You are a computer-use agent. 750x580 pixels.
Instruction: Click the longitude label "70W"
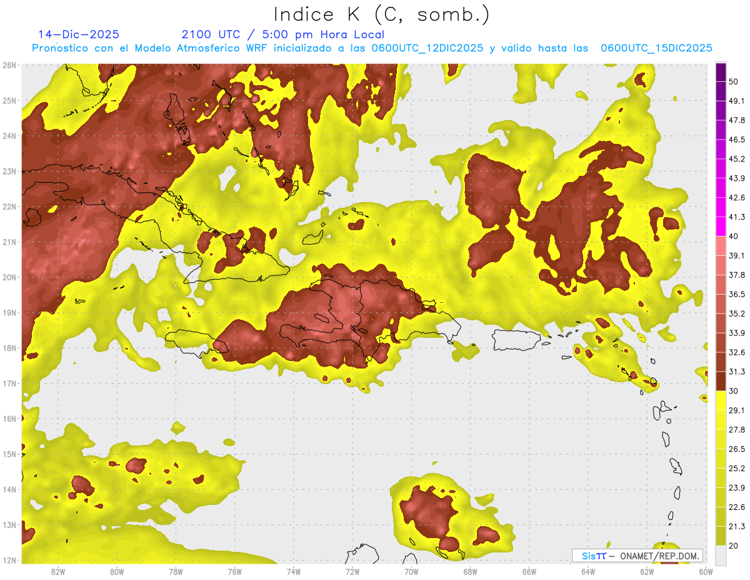tap(411, 571)
